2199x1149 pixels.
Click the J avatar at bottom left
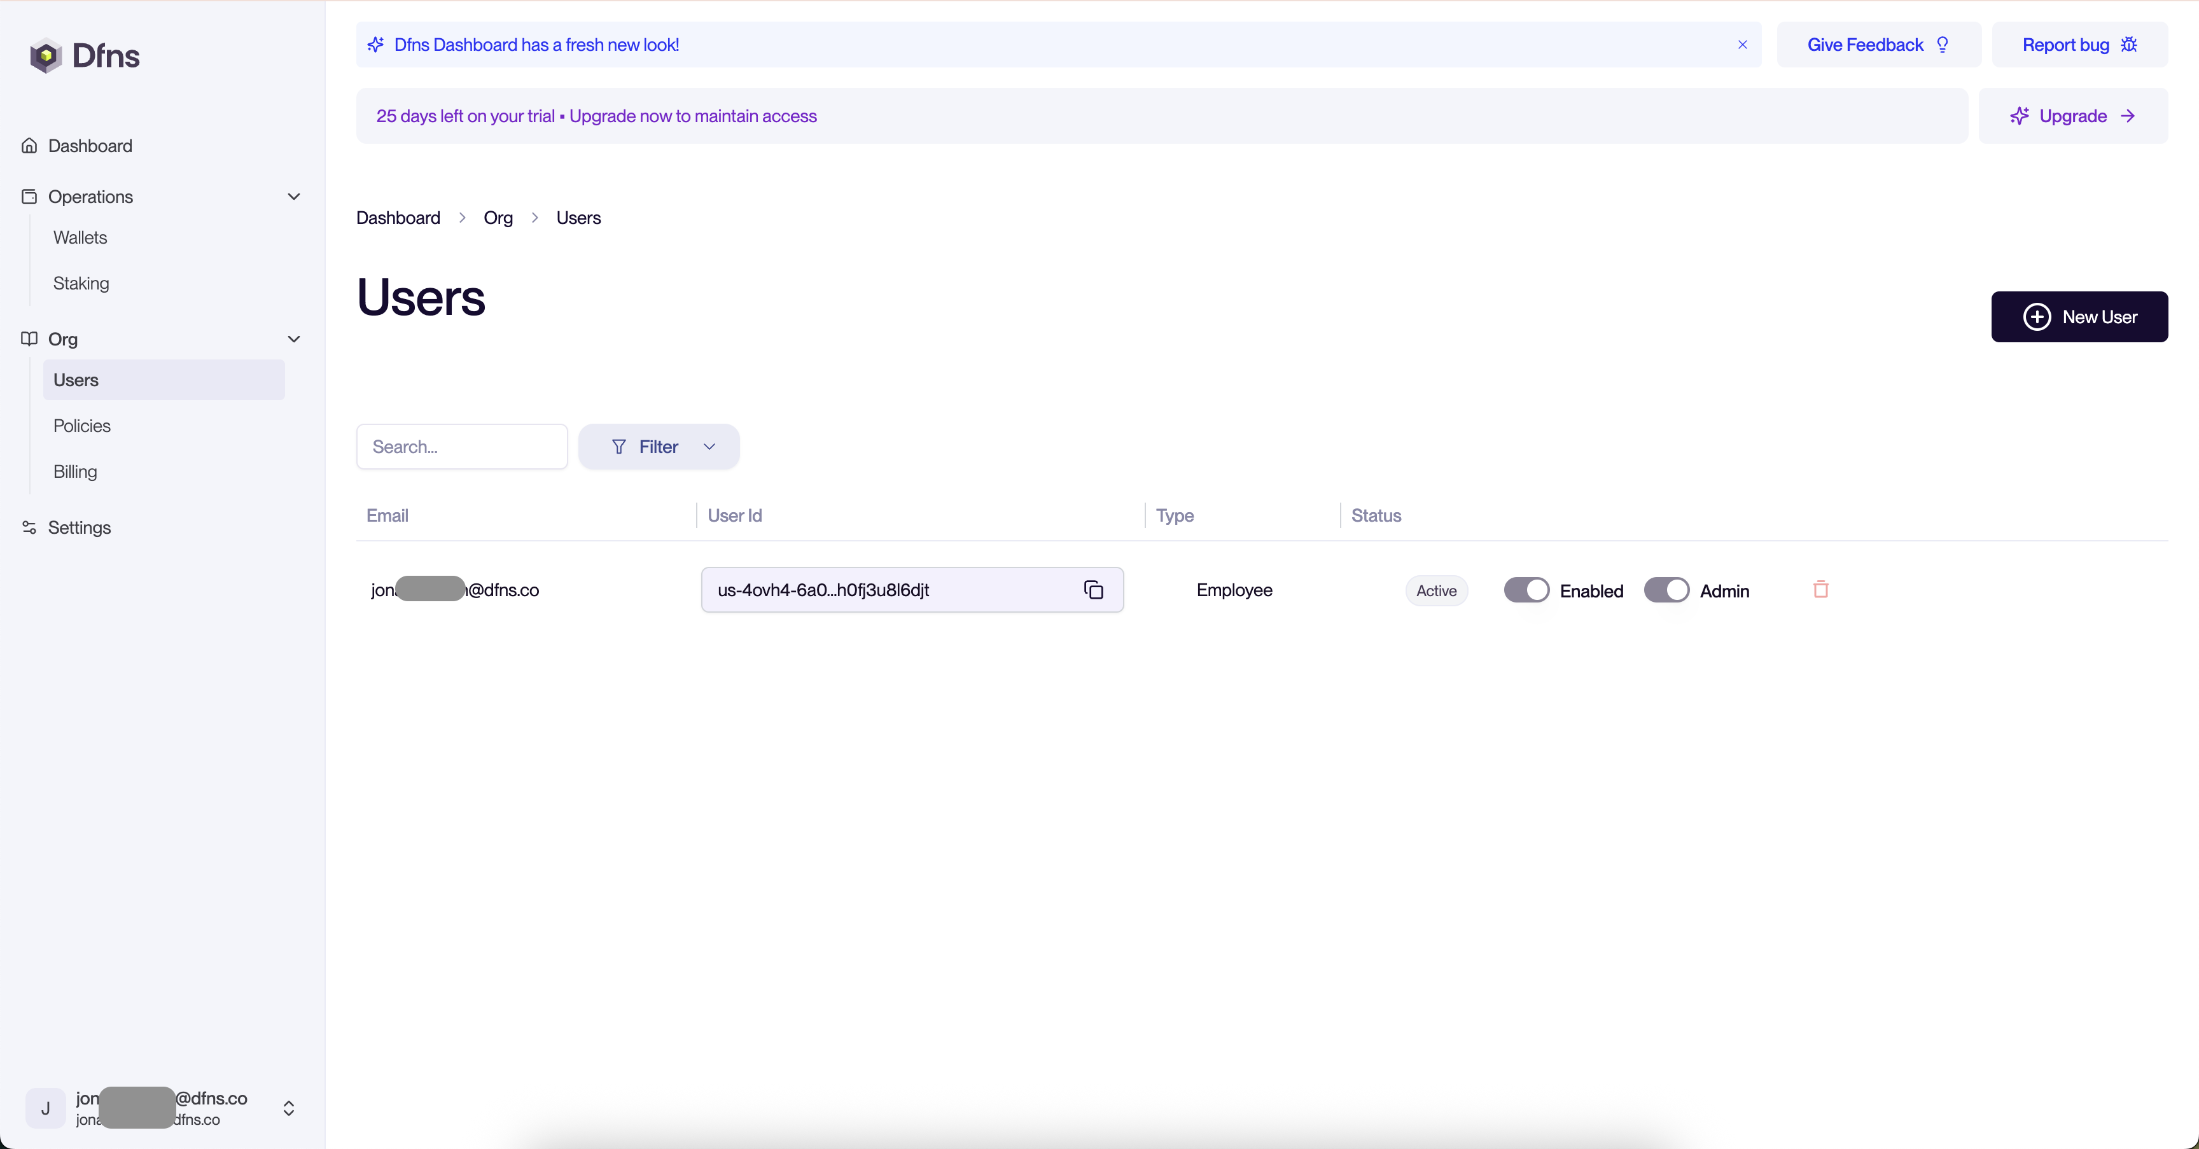coord(45,1108)
